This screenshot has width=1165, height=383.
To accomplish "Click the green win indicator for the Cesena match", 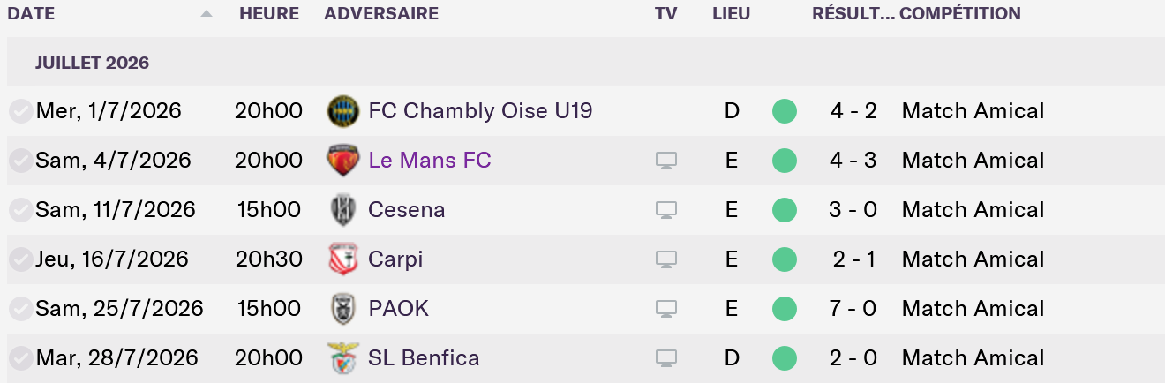I will pos(784,210).
